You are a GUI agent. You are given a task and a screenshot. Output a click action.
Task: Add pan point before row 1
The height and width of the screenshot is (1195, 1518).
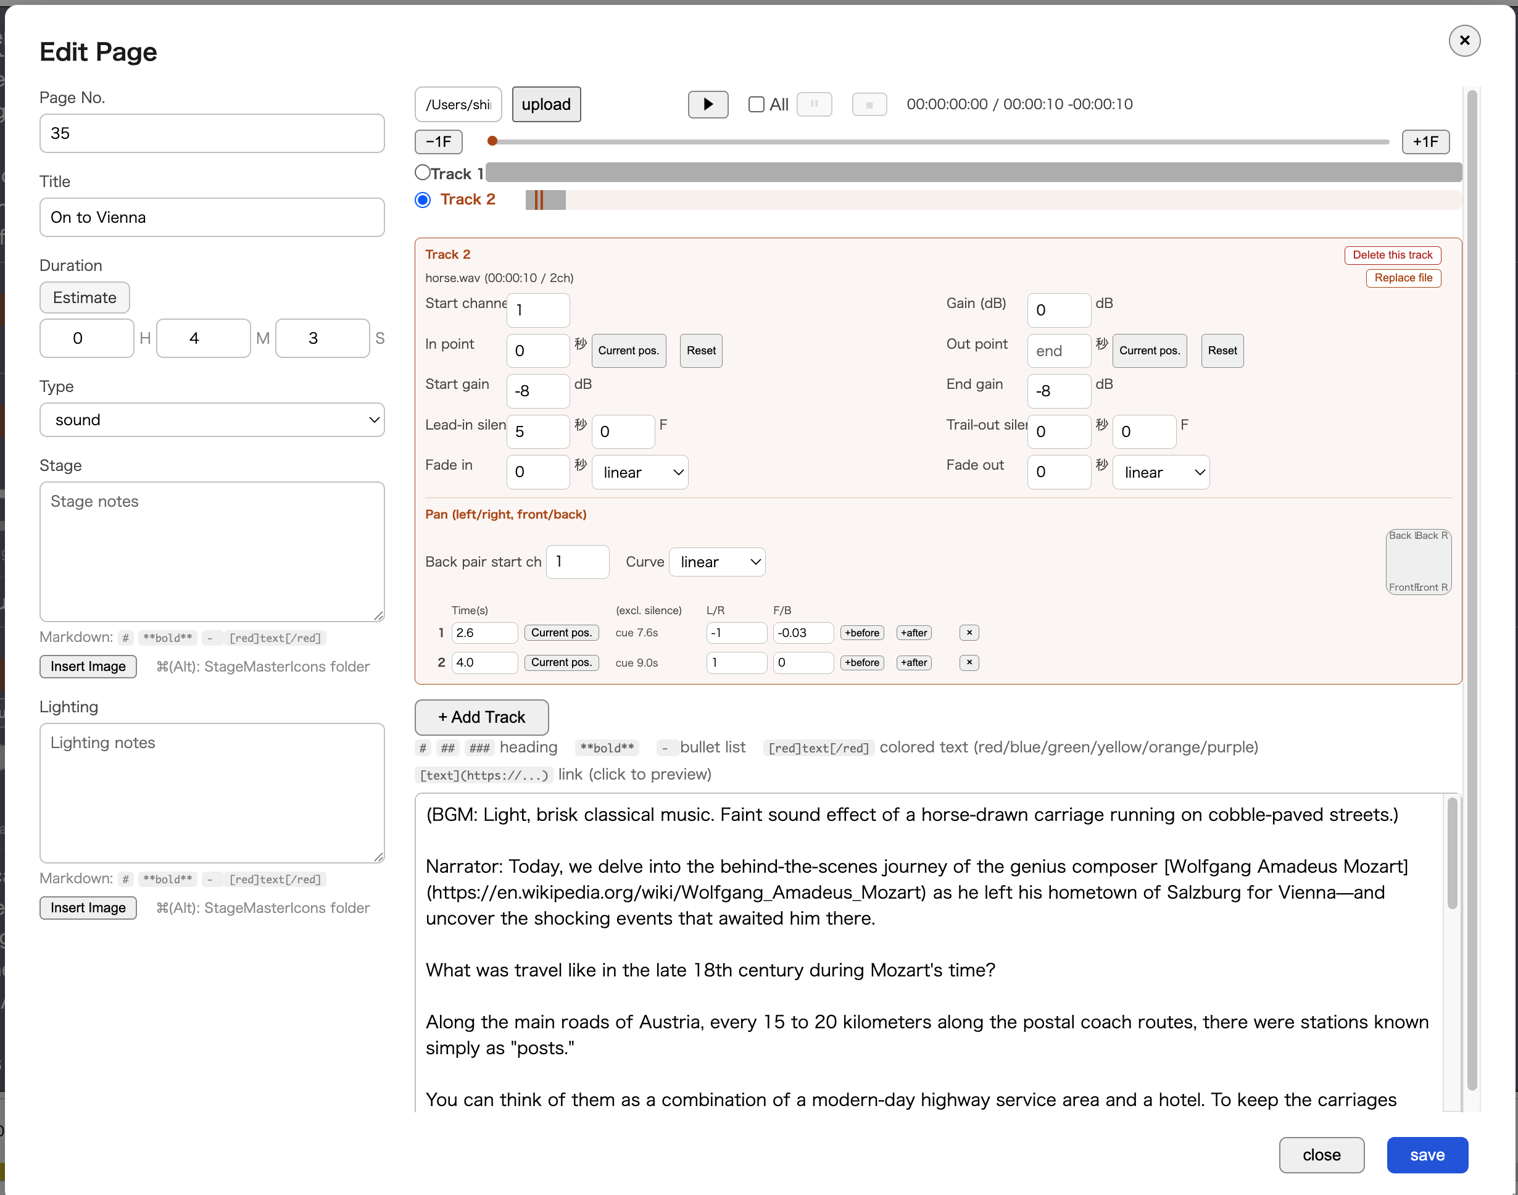862,633
